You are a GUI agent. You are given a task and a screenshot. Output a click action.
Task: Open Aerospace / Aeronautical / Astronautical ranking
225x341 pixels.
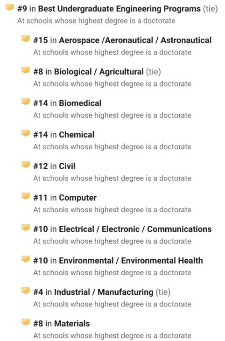[x=135, y=41]
